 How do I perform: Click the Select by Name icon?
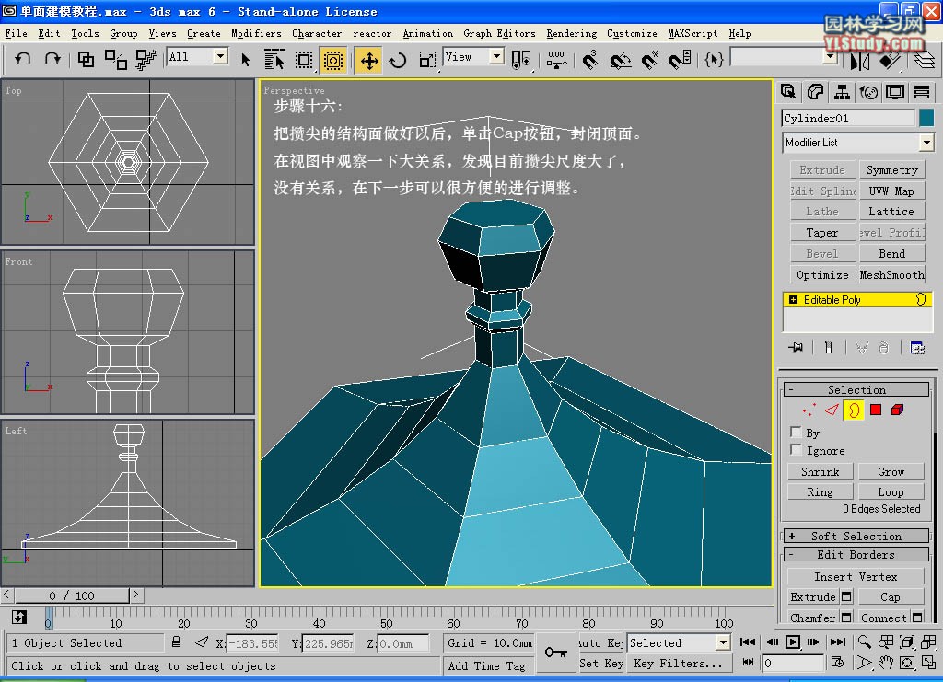click(x=274, y=59)
